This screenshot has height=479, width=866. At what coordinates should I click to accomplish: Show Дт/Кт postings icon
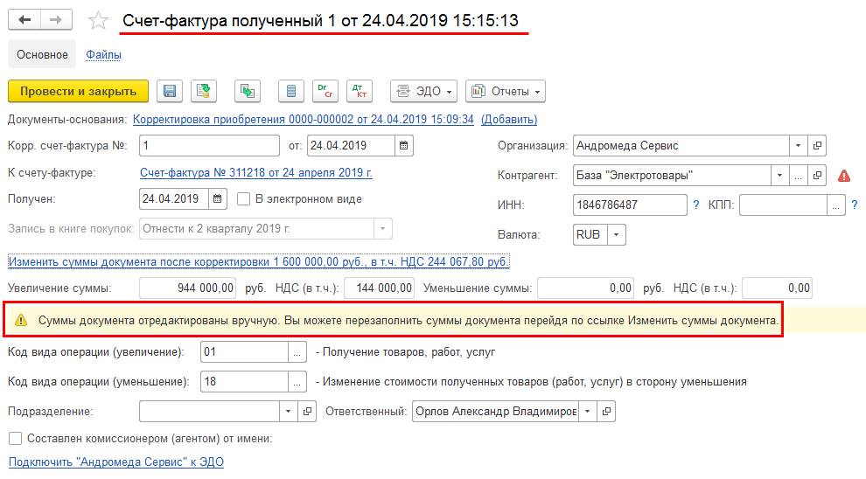click(360, 92)
